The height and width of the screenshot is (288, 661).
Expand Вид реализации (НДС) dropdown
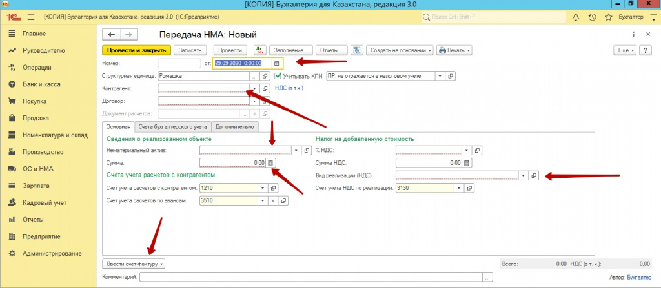524,175
